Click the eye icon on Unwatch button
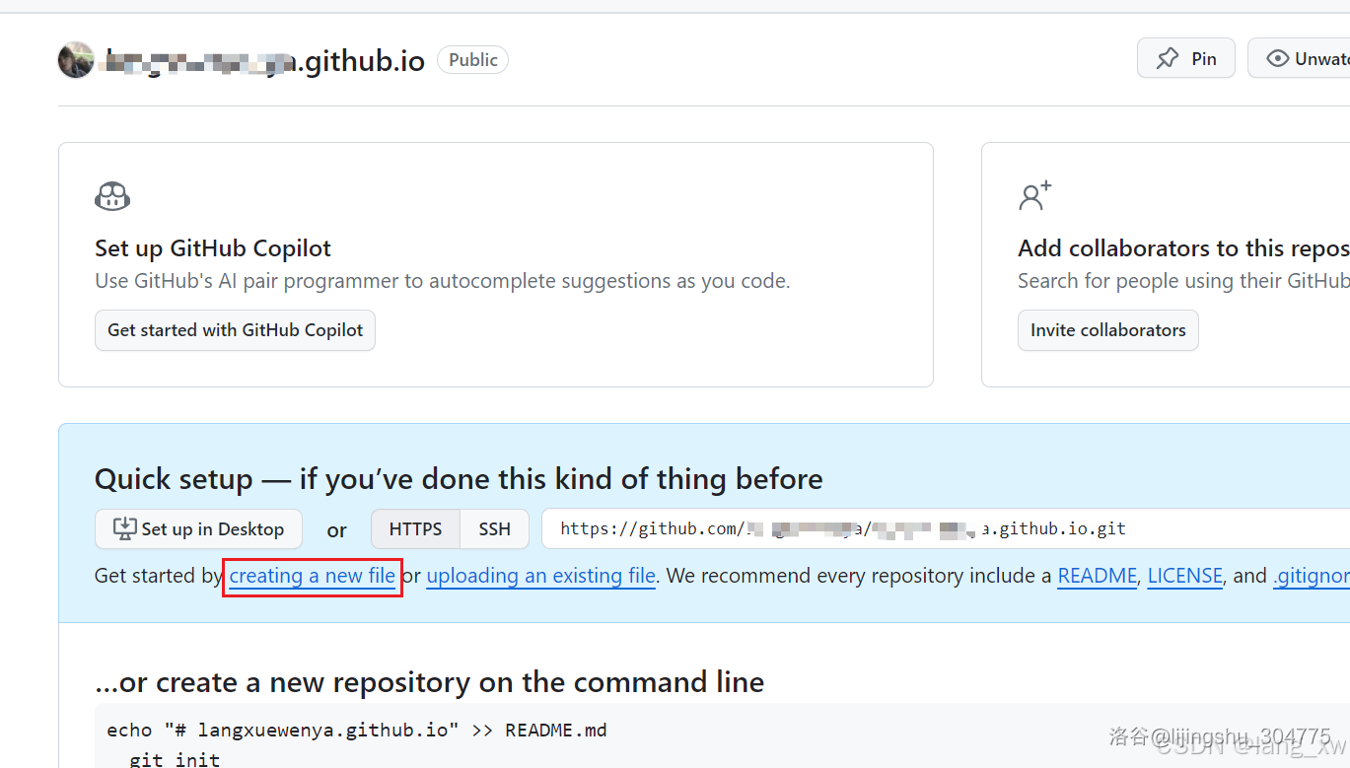 point(1278,59)
